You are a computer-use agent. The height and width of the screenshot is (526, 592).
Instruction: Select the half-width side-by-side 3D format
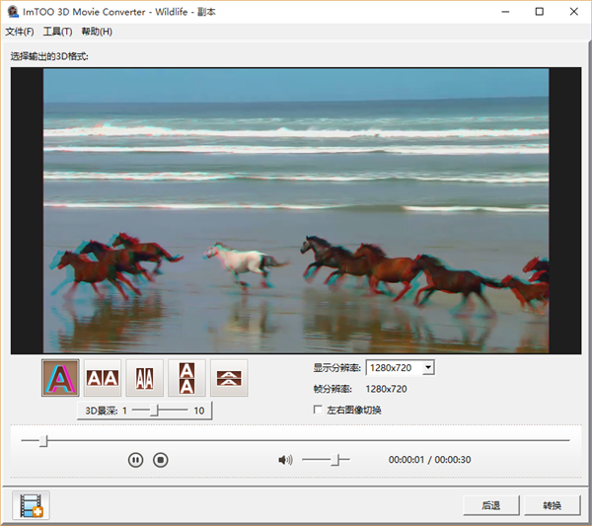coord(145,377)
